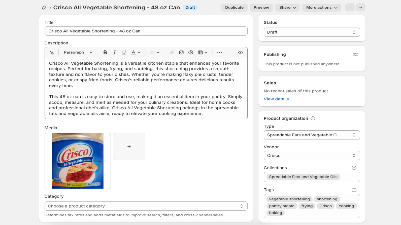Click 'No recent sales of this product' text

point(296,91)
